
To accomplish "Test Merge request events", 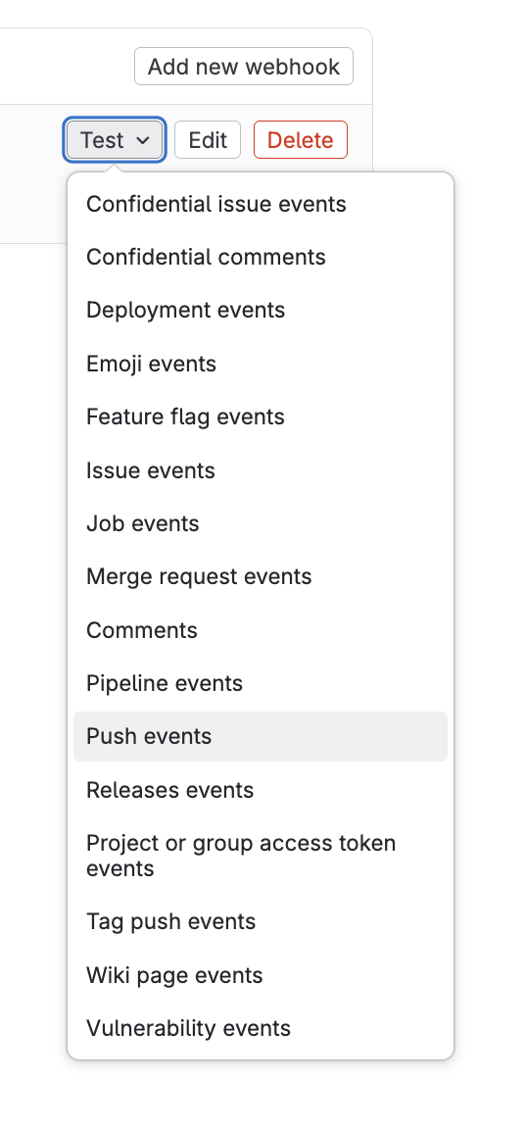I will click(x=261, y=576).
